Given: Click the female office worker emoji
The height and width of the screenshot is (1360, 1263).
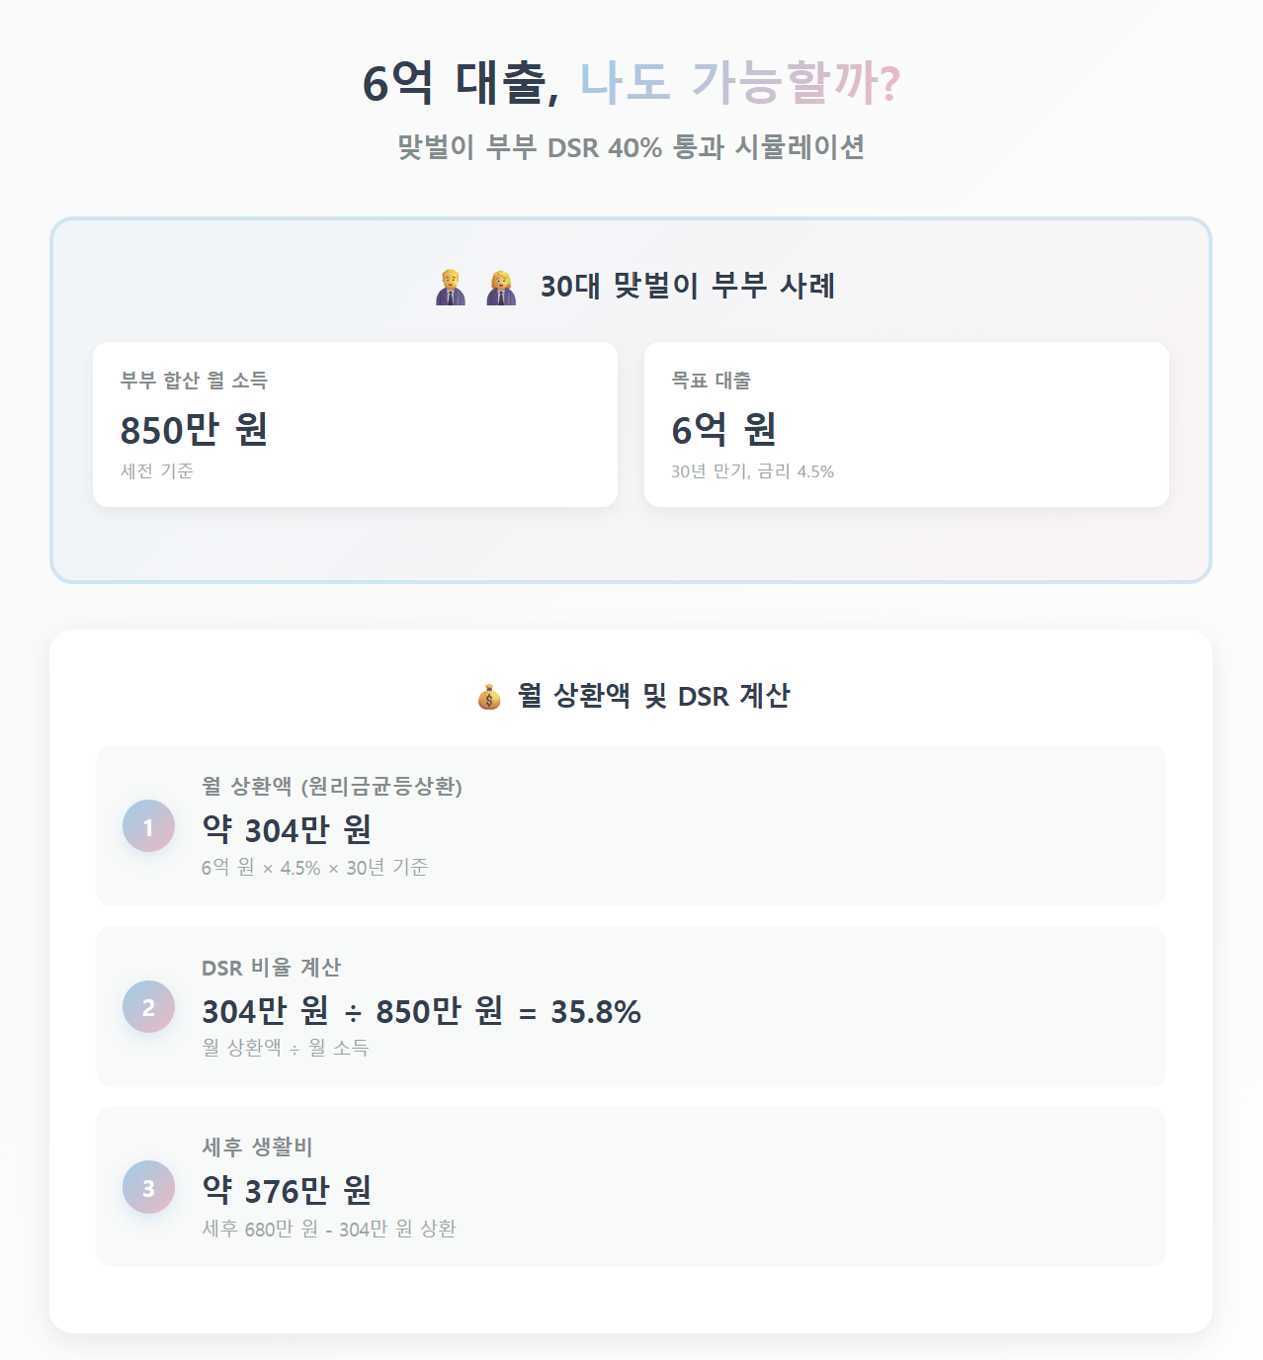Looking at the screenshot, I should [x=501, y=287].
